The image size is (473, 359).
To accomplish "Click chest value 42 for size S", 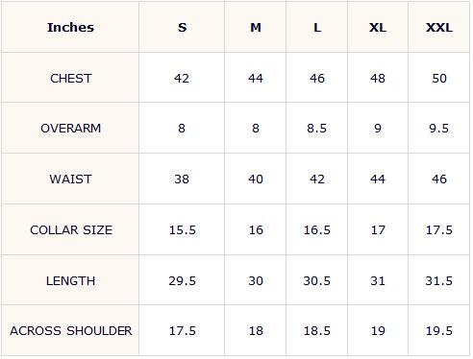I will 182,78.
